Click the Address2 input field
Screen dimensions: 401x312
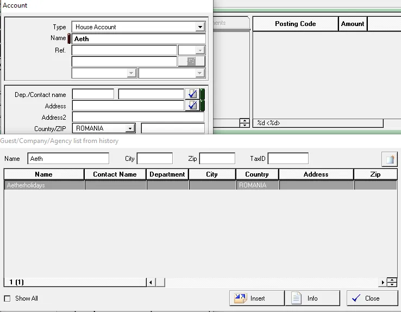138,117
